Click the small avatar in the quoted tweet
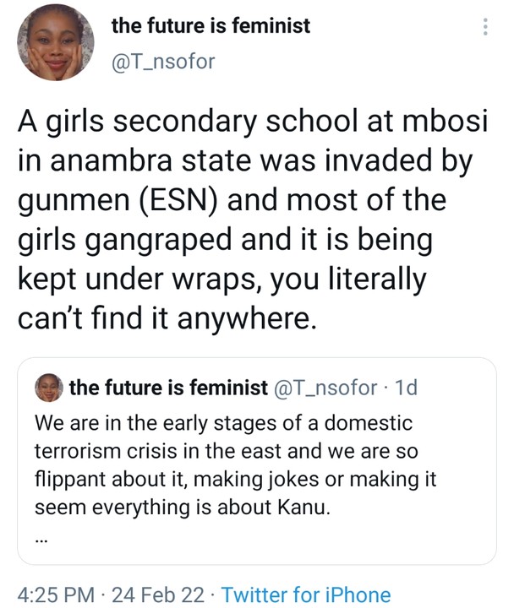Viewport: 514px width, 608px height. [49, 388]
